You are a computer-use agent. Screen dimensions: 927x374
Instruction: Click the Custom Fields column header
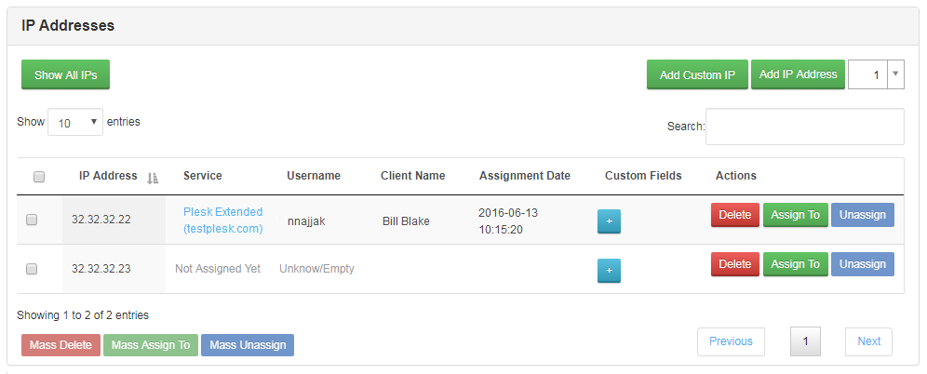pos(643,176)
